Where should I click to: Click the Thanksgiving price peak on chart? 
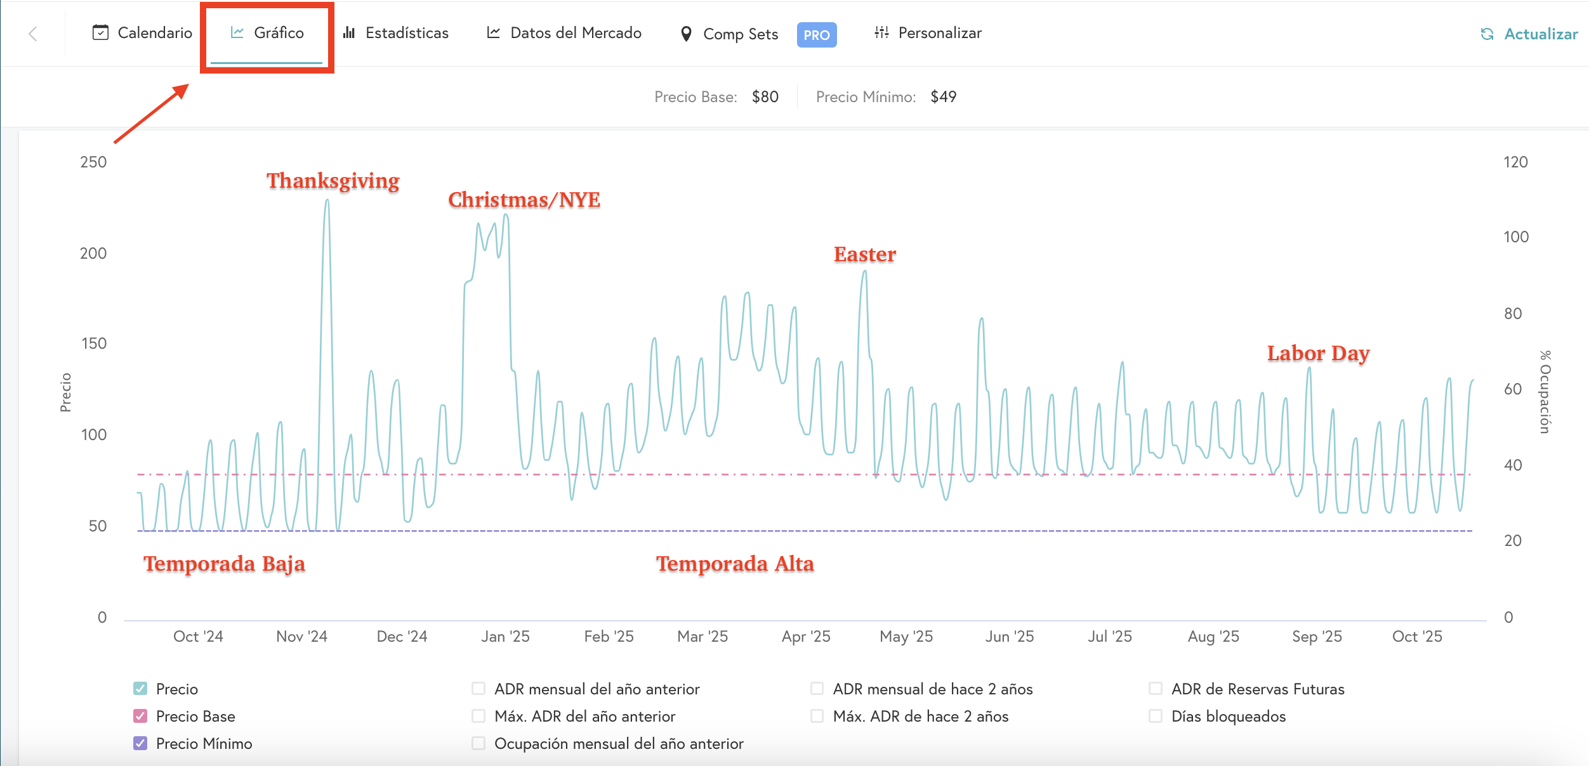pyautogui.click(x=327, y=202)
